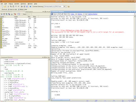Screen dimensions: 136x102
Task: Click the Open file folder icon
Action: coord(5,6)
